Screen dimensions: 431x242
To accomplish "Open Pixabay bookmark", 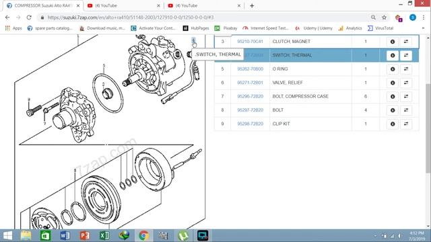I will tap(226, 28).
